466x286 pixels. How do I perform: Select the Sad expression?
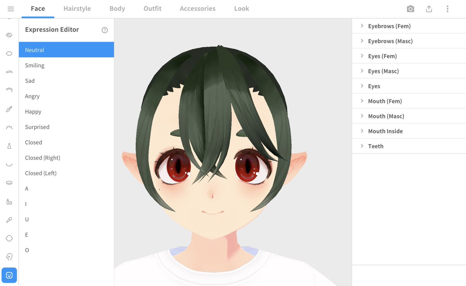pos(66,81)
